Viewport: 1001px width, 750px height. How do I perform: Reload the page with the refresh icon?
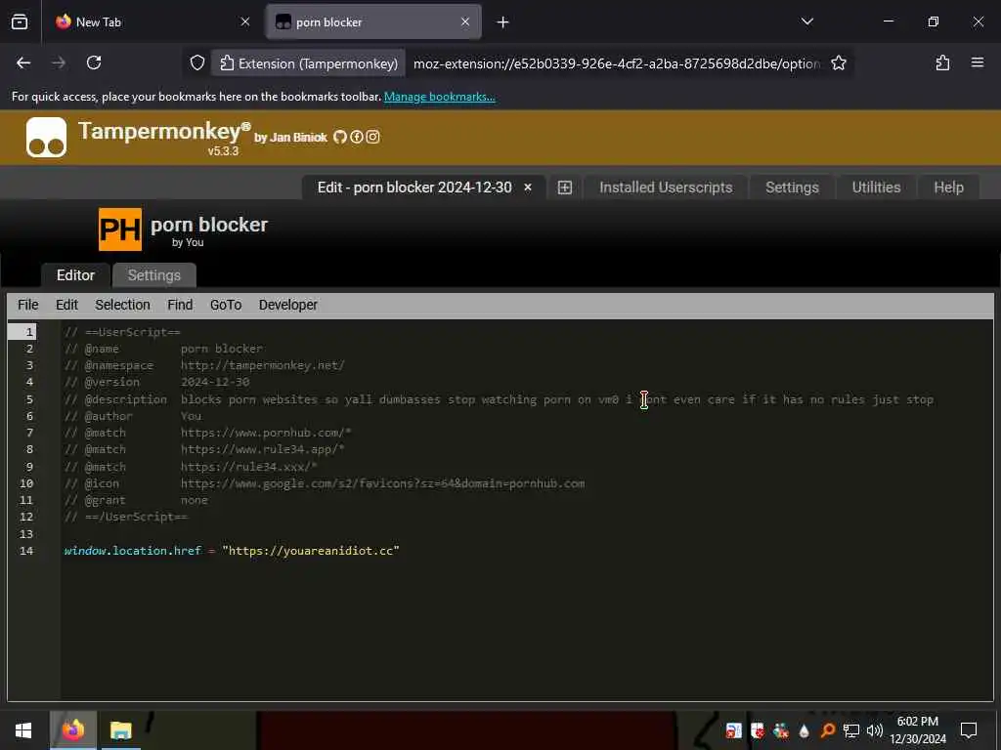click(94, 62)
